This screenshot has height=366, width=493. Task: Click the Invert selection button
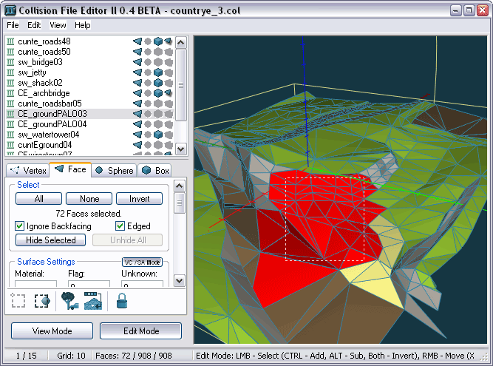pyautogui.click(x=139, y=199)
